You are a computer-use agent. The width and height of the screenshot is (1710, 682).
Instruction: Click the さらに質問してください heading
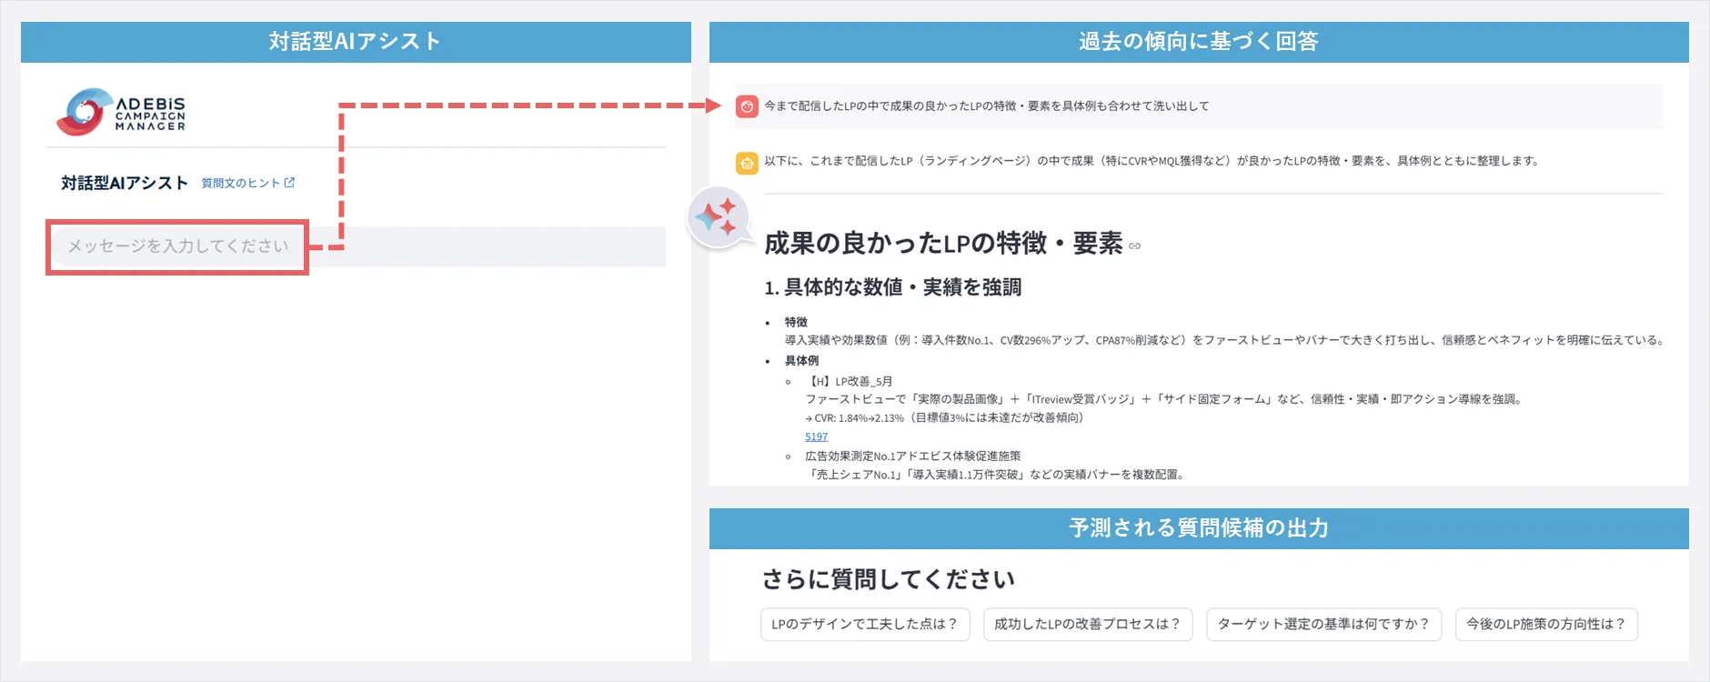(888, 579)
